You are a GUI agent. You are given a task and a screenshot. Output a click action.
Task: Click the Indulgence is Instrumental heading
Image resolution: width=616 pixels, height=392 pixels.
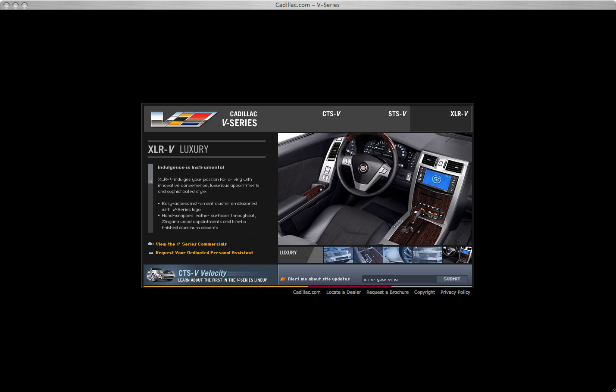(x=191, y=167)
